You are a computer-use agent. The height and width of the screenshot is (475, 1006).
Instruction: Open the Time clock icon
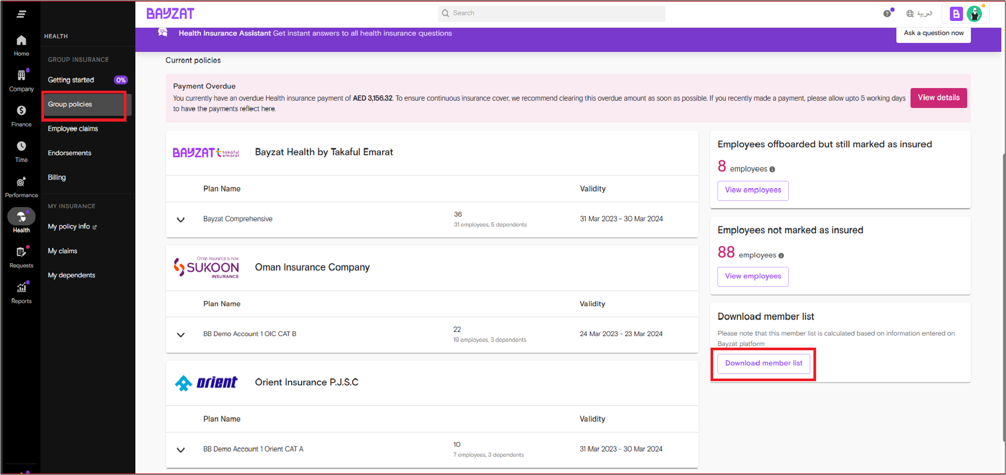(x=21, y=146)
